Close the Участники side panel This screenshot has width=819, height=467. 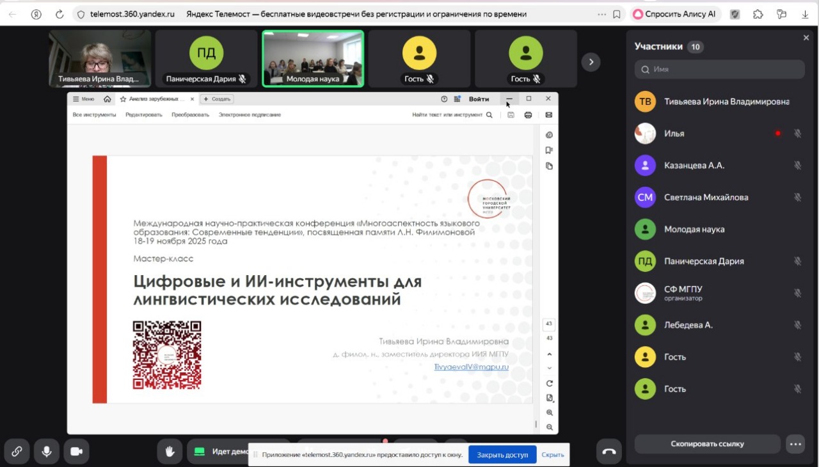806,38
